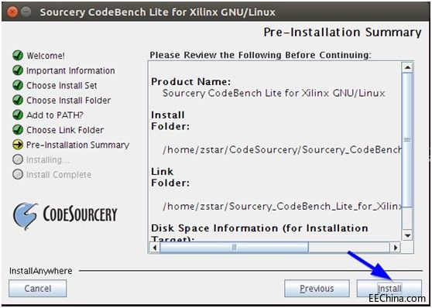Click the summary scroll up arrow
The width and height of the screenshot is (432, 308).
pos(407,67)
